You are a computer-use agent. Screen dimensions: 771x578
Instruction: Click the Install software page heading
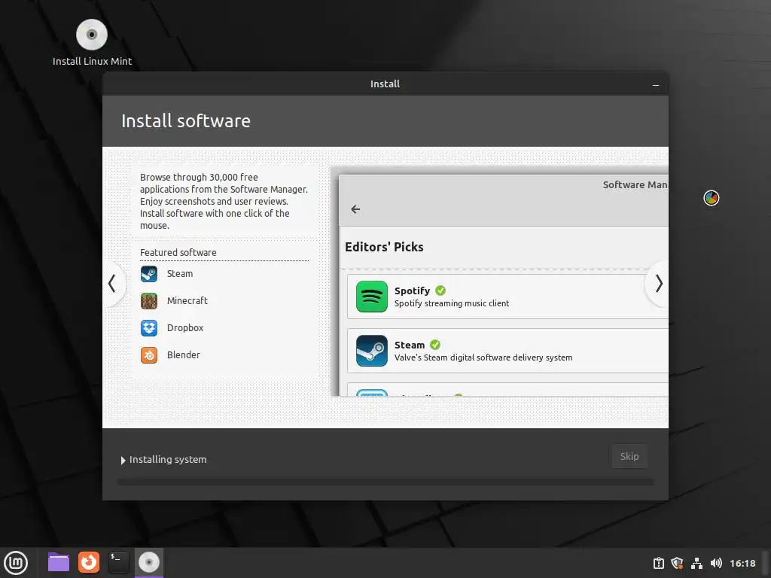coord(186,121)
